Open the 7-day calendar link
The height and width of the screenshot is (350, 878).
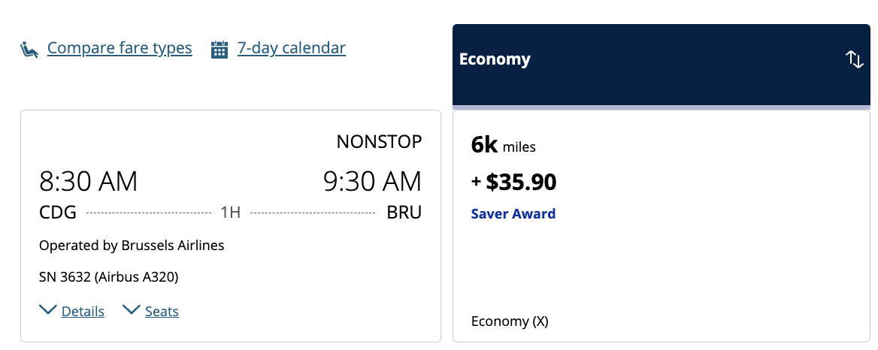click(x=292, y=49)
